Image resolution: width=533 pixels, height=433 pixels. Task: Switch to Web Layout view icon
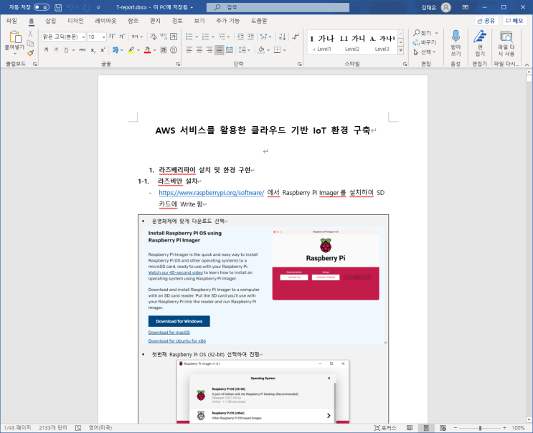coord(443,428)
